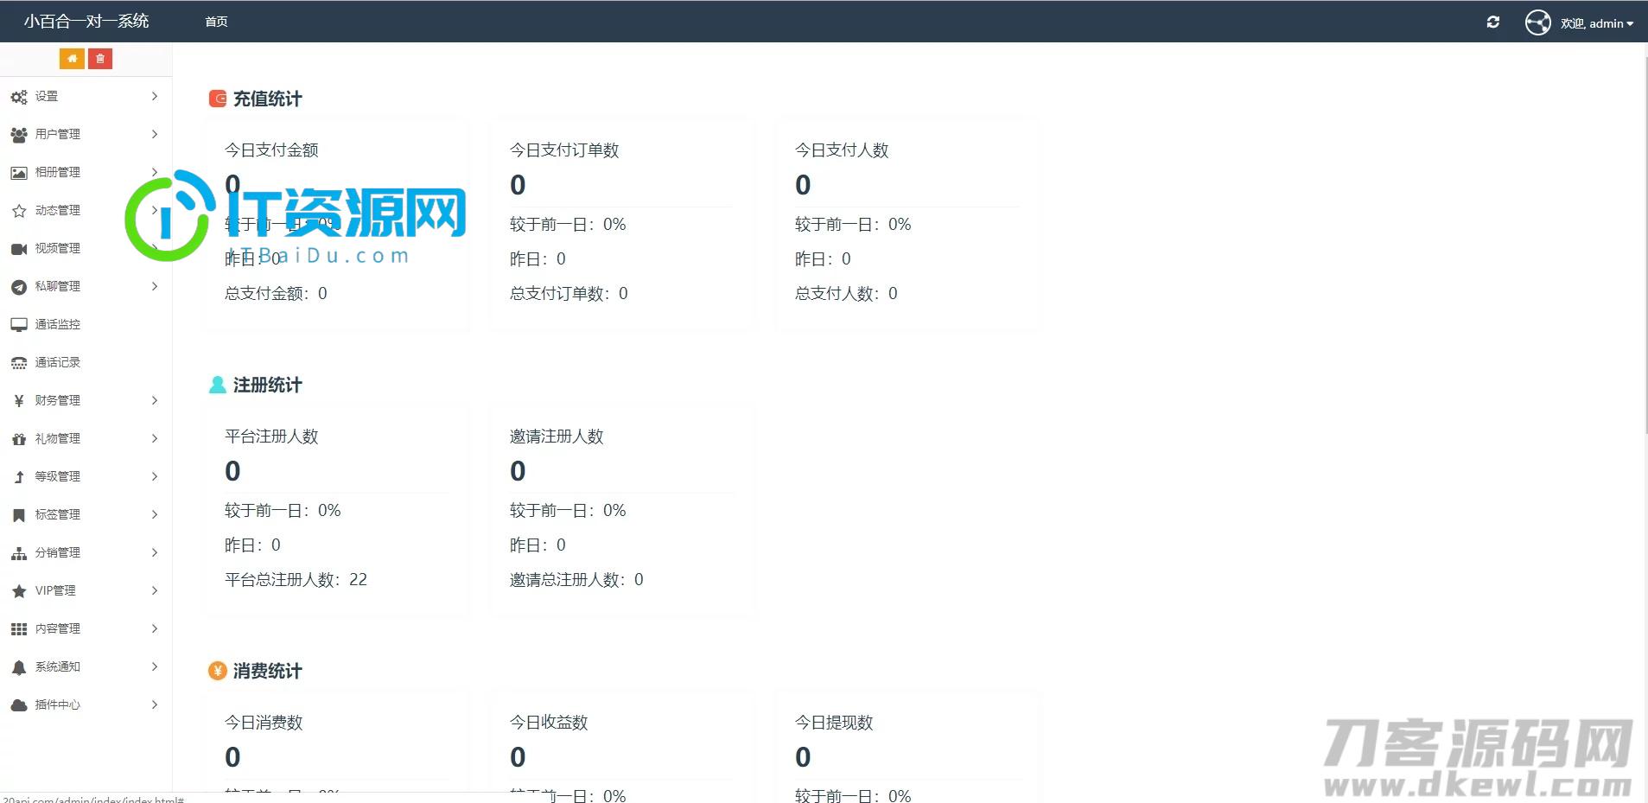Click the coin icon next to 消费统计
Screen dimensions: 1648x803
click(x=218, y=671)
